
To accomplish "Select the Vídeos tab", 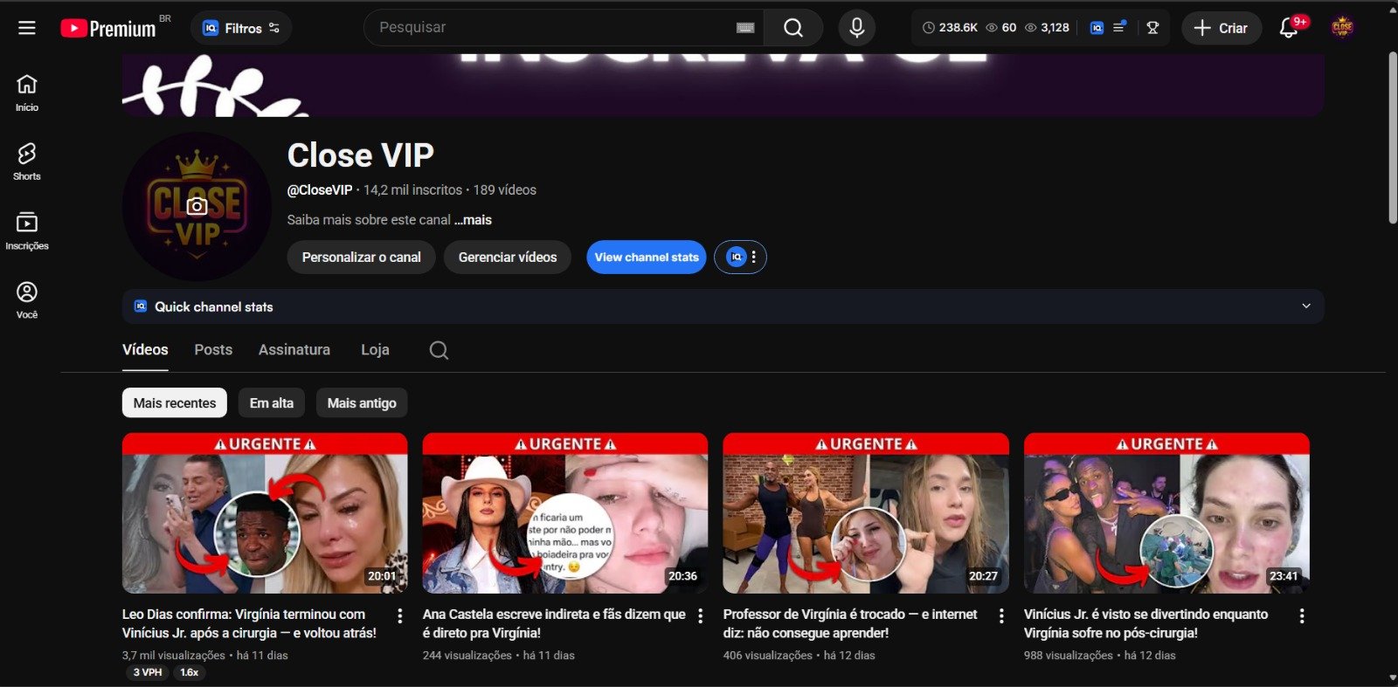I will [x=145, y=349].
